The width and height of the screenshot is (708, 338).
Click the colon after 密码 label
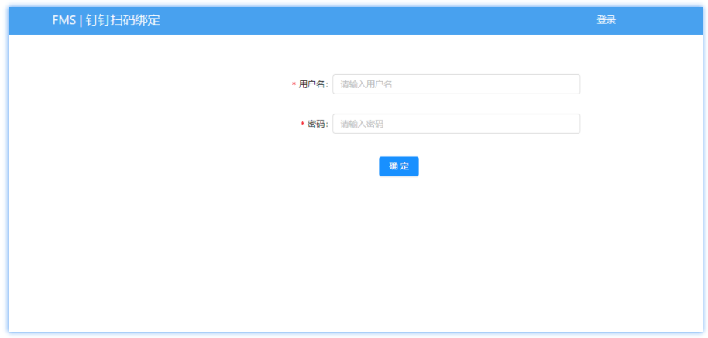(x=328, y=125)
